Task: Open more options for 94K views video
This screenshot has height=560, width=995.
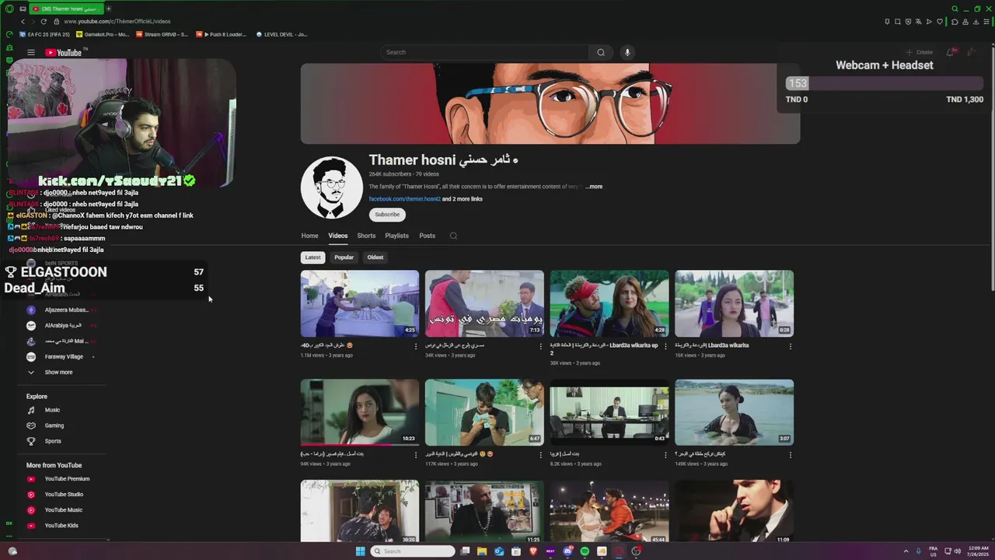Action: tap(416, 455)
